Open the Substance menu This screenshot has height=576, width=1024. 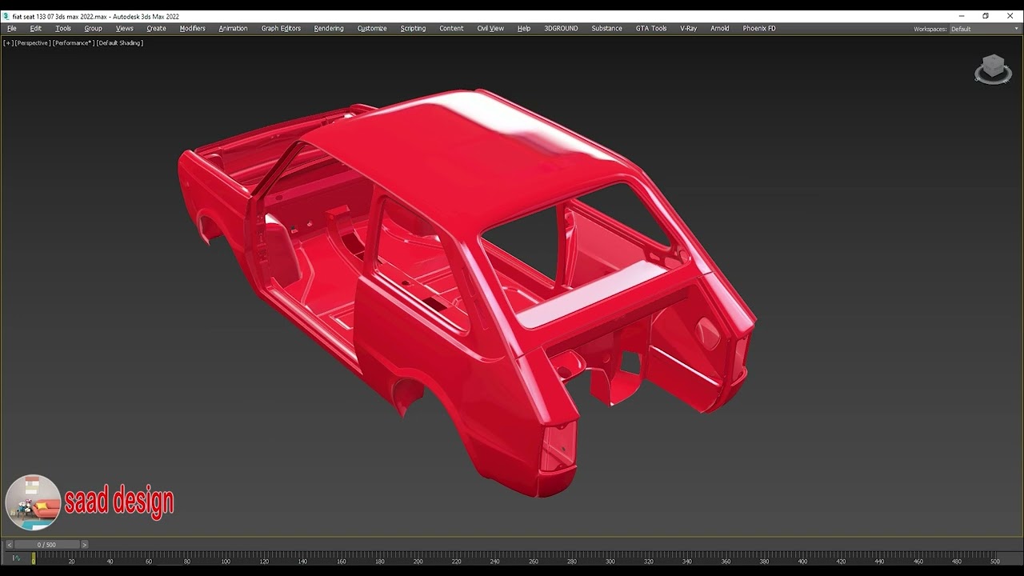click(606, 28)
